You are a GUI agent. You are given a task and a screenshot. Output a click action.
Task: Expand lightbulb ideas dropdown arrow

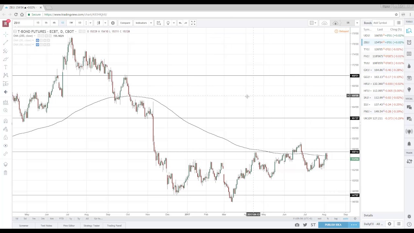tap(174, 23)
